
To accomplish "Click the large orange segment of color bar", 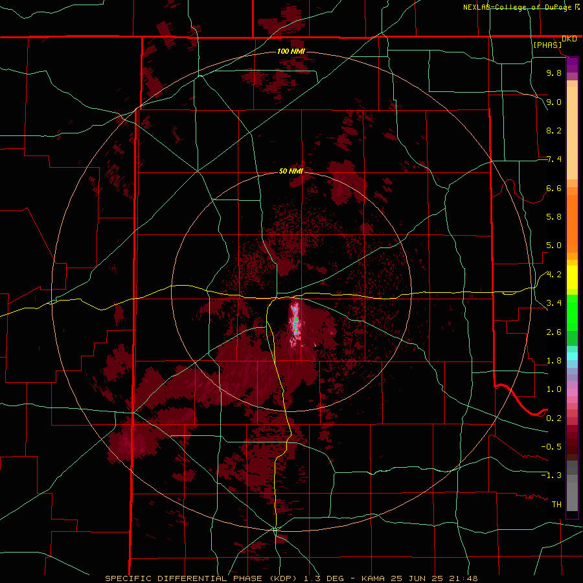I will (x=572, y=224).
